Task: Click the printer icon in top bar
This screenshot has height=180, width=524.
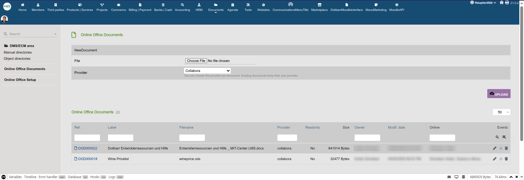Action: [507, 2]
